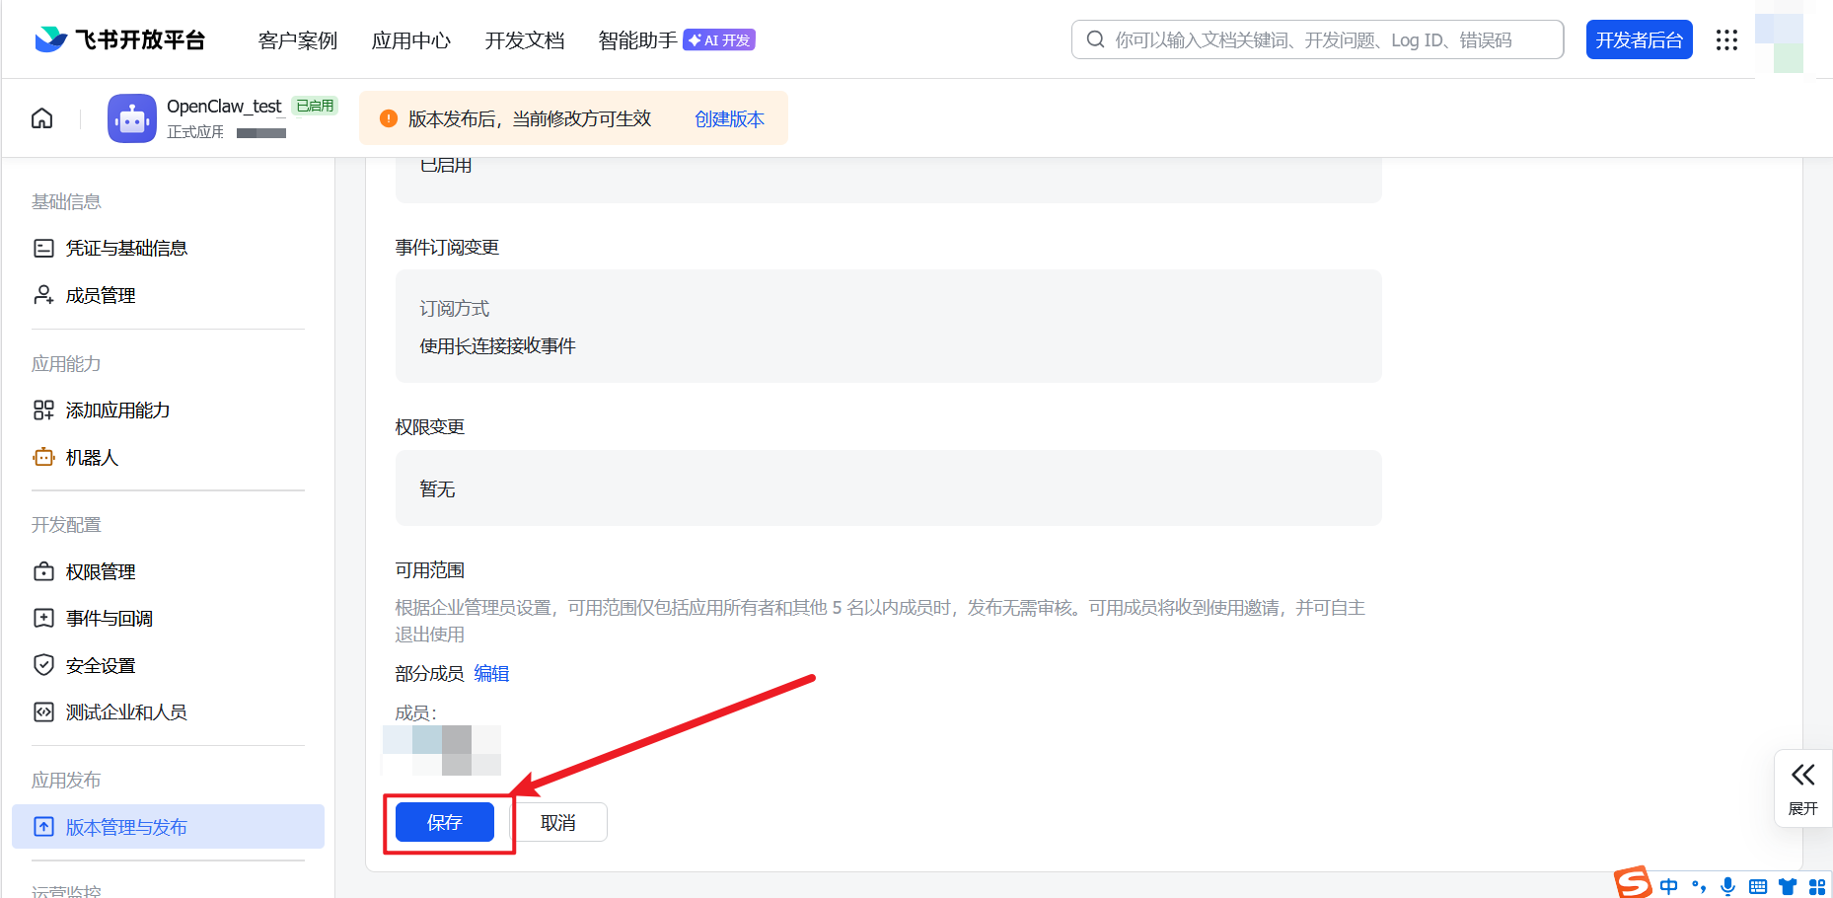This screenshot has width=1833, height=898.
Task: Open 创建版本 in the warning banner
Action: pyautogui.click(x=729, y=118)
